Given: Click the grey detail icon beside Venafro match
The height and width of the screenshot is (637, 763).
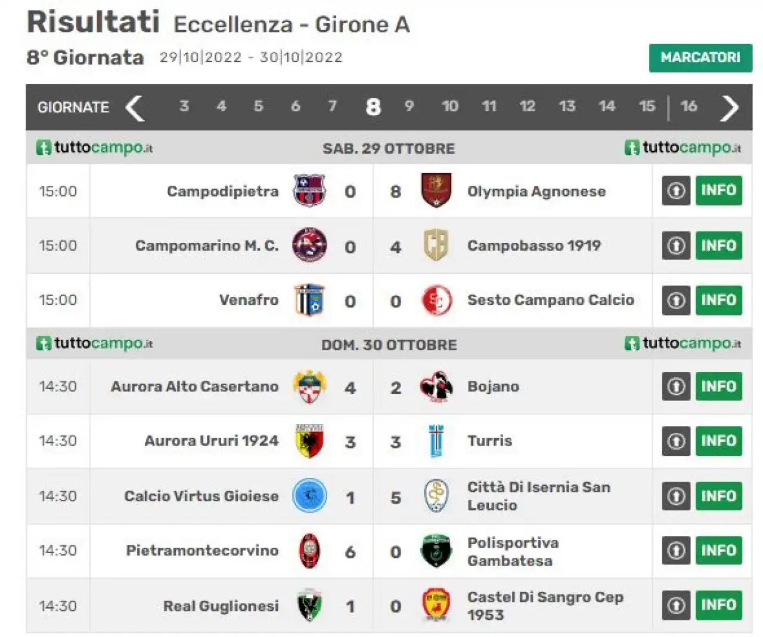Looking at the screenshot, I should 676,300.
